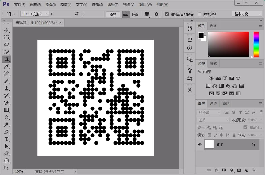Add a Levels adjustment
265x175 pixels.
tap(218, 78)
